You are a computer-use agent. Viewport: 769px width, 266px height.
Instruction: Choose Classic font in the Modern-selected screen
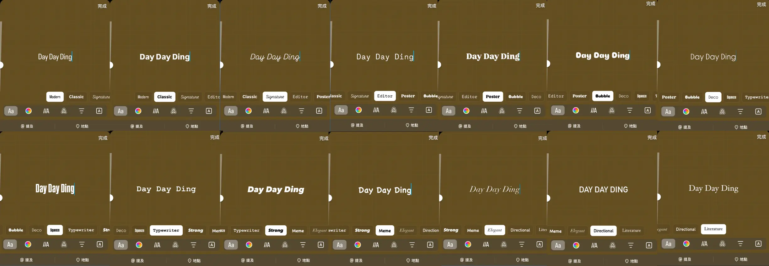point(76,97)
